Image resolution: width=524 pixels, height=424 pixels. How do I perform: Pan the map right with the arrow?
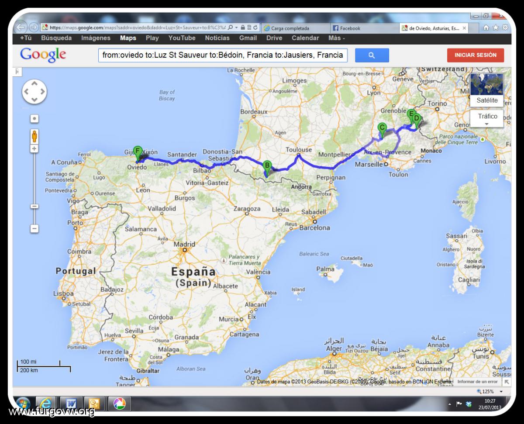[42, 92]
